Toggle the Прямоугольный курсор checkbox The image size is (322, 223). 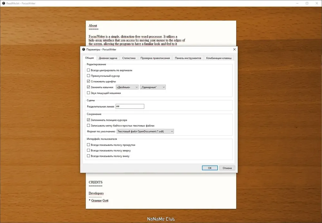pos(89,76)
